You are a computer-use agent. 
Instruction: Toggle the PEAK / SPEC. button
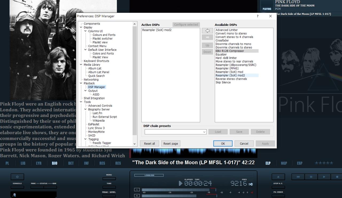pyautogui.click(x=109, y=196)
